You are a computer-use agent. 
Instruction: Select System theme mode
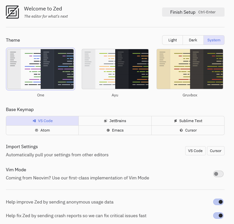coord(214,40)
